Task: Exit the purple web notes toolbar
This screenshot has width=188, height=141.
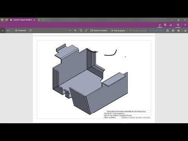Action: click(185, 25)
